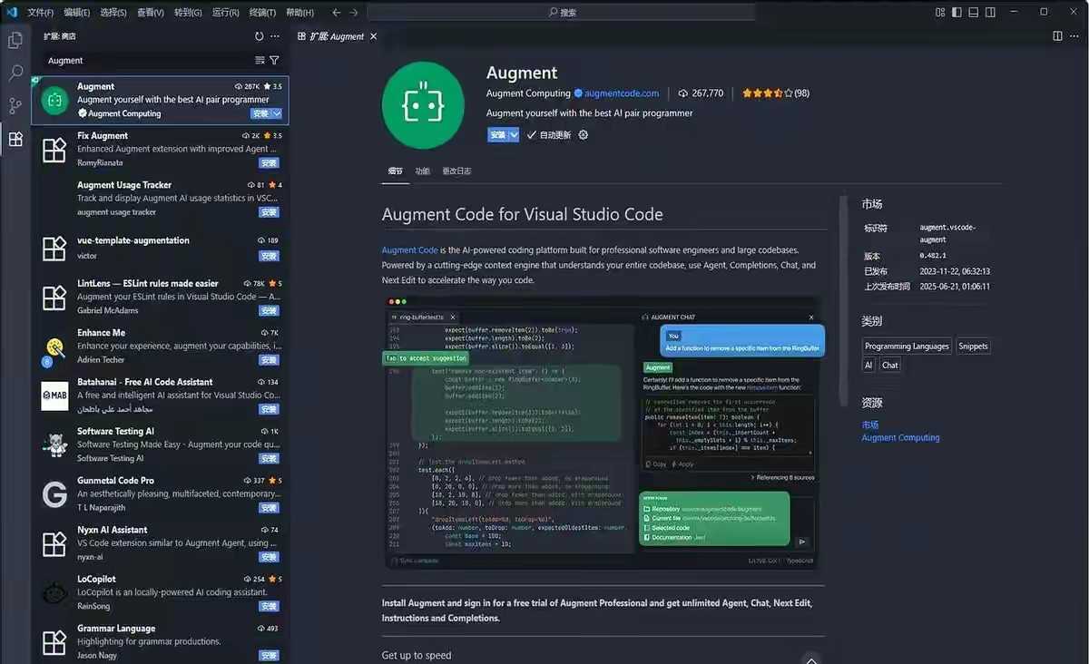Open the Search view in activity bar
Viewport: 1089px width, 664px height.
click(x=15, y=73)
